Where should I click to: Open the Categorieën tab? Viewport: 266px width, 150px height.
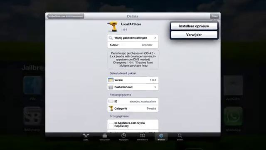[105, 137]
